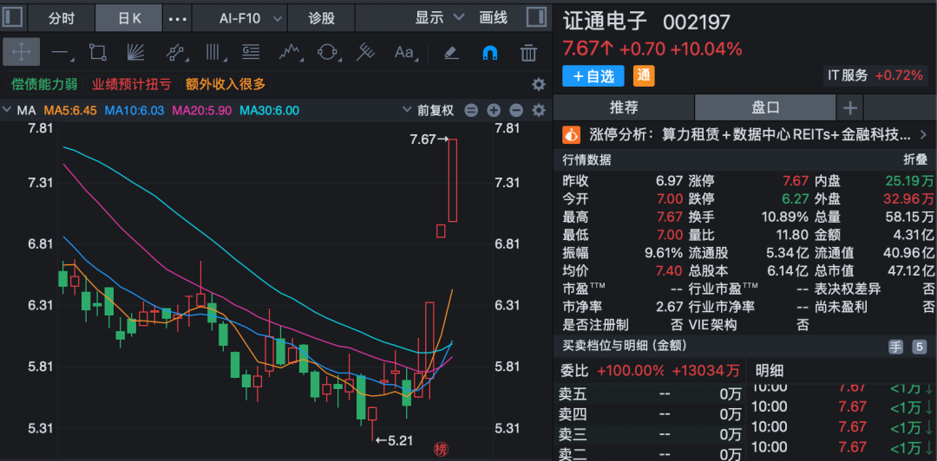The width and height of the screenshot is (937, 461).
Task: Switch to the 盘口 tab
Action: (x=765, y=108)
